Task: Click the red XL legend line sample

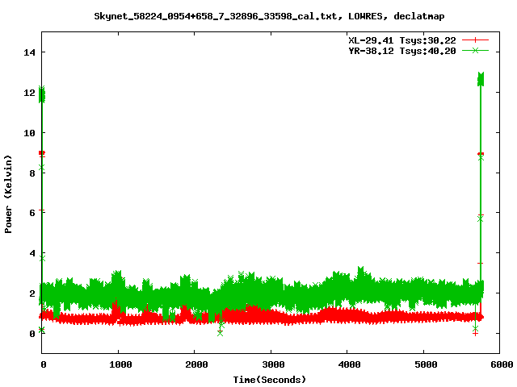Action: [x=475, y=40]
